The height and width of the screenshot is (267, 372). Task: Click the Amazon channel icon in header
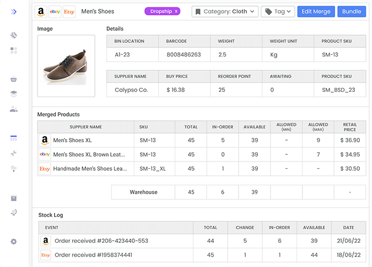click(x=41, y=12)
